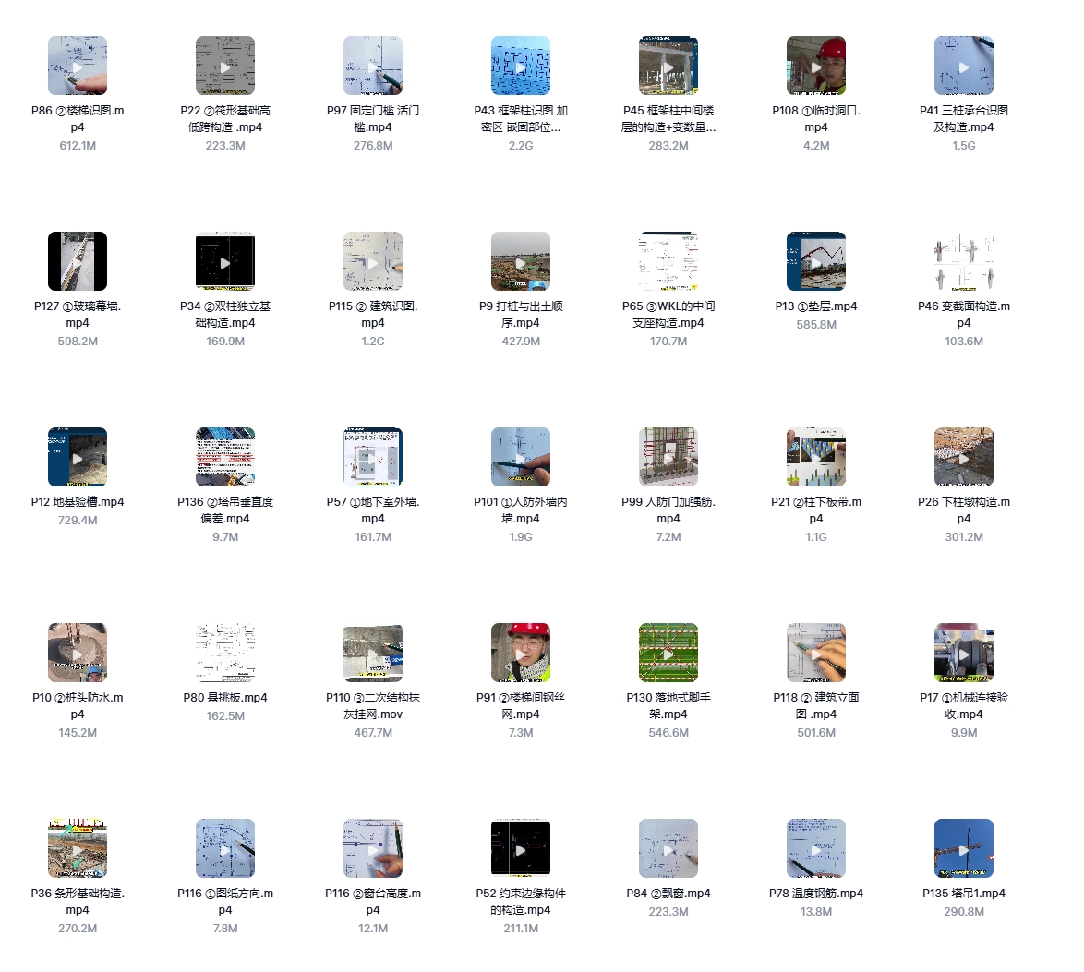Open P43 框架柱识图 加密区 video thumbnail
The image size is (1084, 972).
pos(521,66)
